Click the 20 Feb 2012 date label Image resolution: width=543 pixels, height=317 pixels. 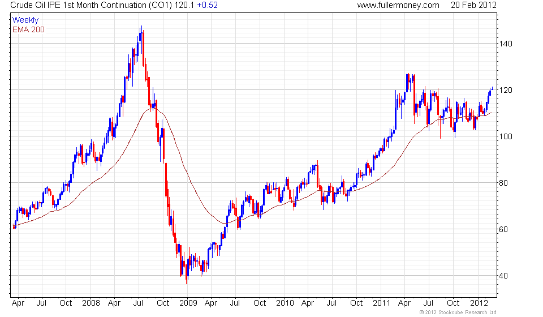(473, 5)
